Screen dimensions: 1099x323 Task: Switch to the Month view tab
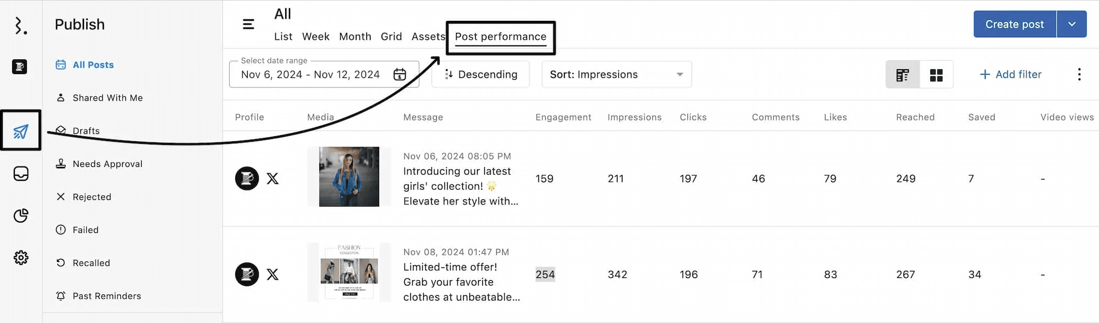pos(355,36)
